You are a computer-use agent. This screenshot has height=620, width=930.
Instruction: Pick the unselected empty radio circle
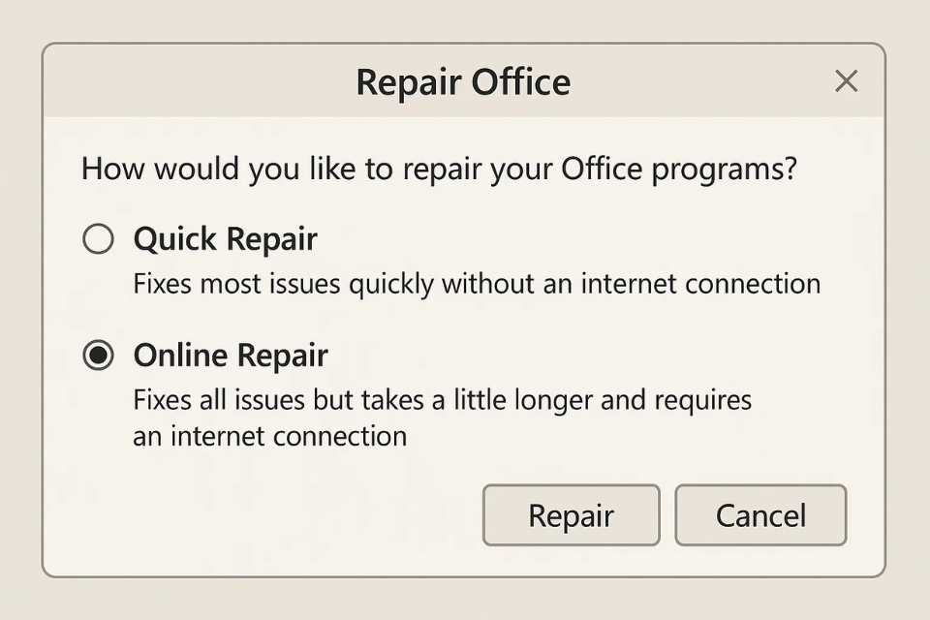(x=98, y=238)
